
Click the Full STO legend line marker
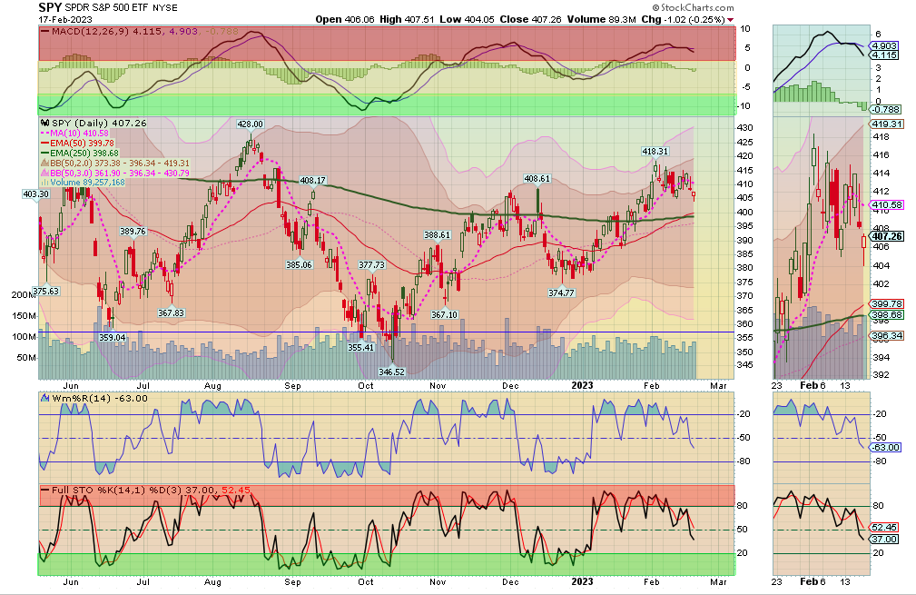[43, 490]
